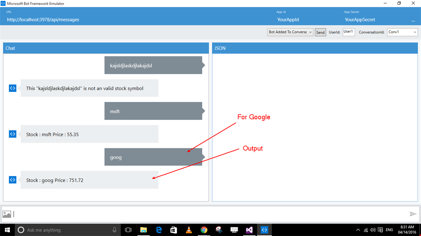This screenshot has width=421, height=236.
Task: Click the JSON panel header
Action: 315,48
